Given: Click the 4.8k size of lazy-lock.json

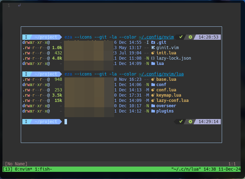Looking at the screenshot, I should (x=57, y=58).
